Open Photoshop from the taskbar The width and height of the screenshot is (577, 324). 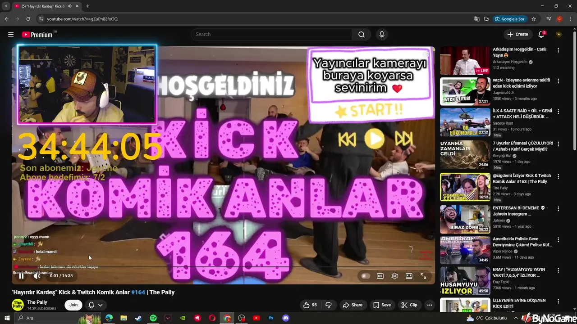tap(271, 318)
